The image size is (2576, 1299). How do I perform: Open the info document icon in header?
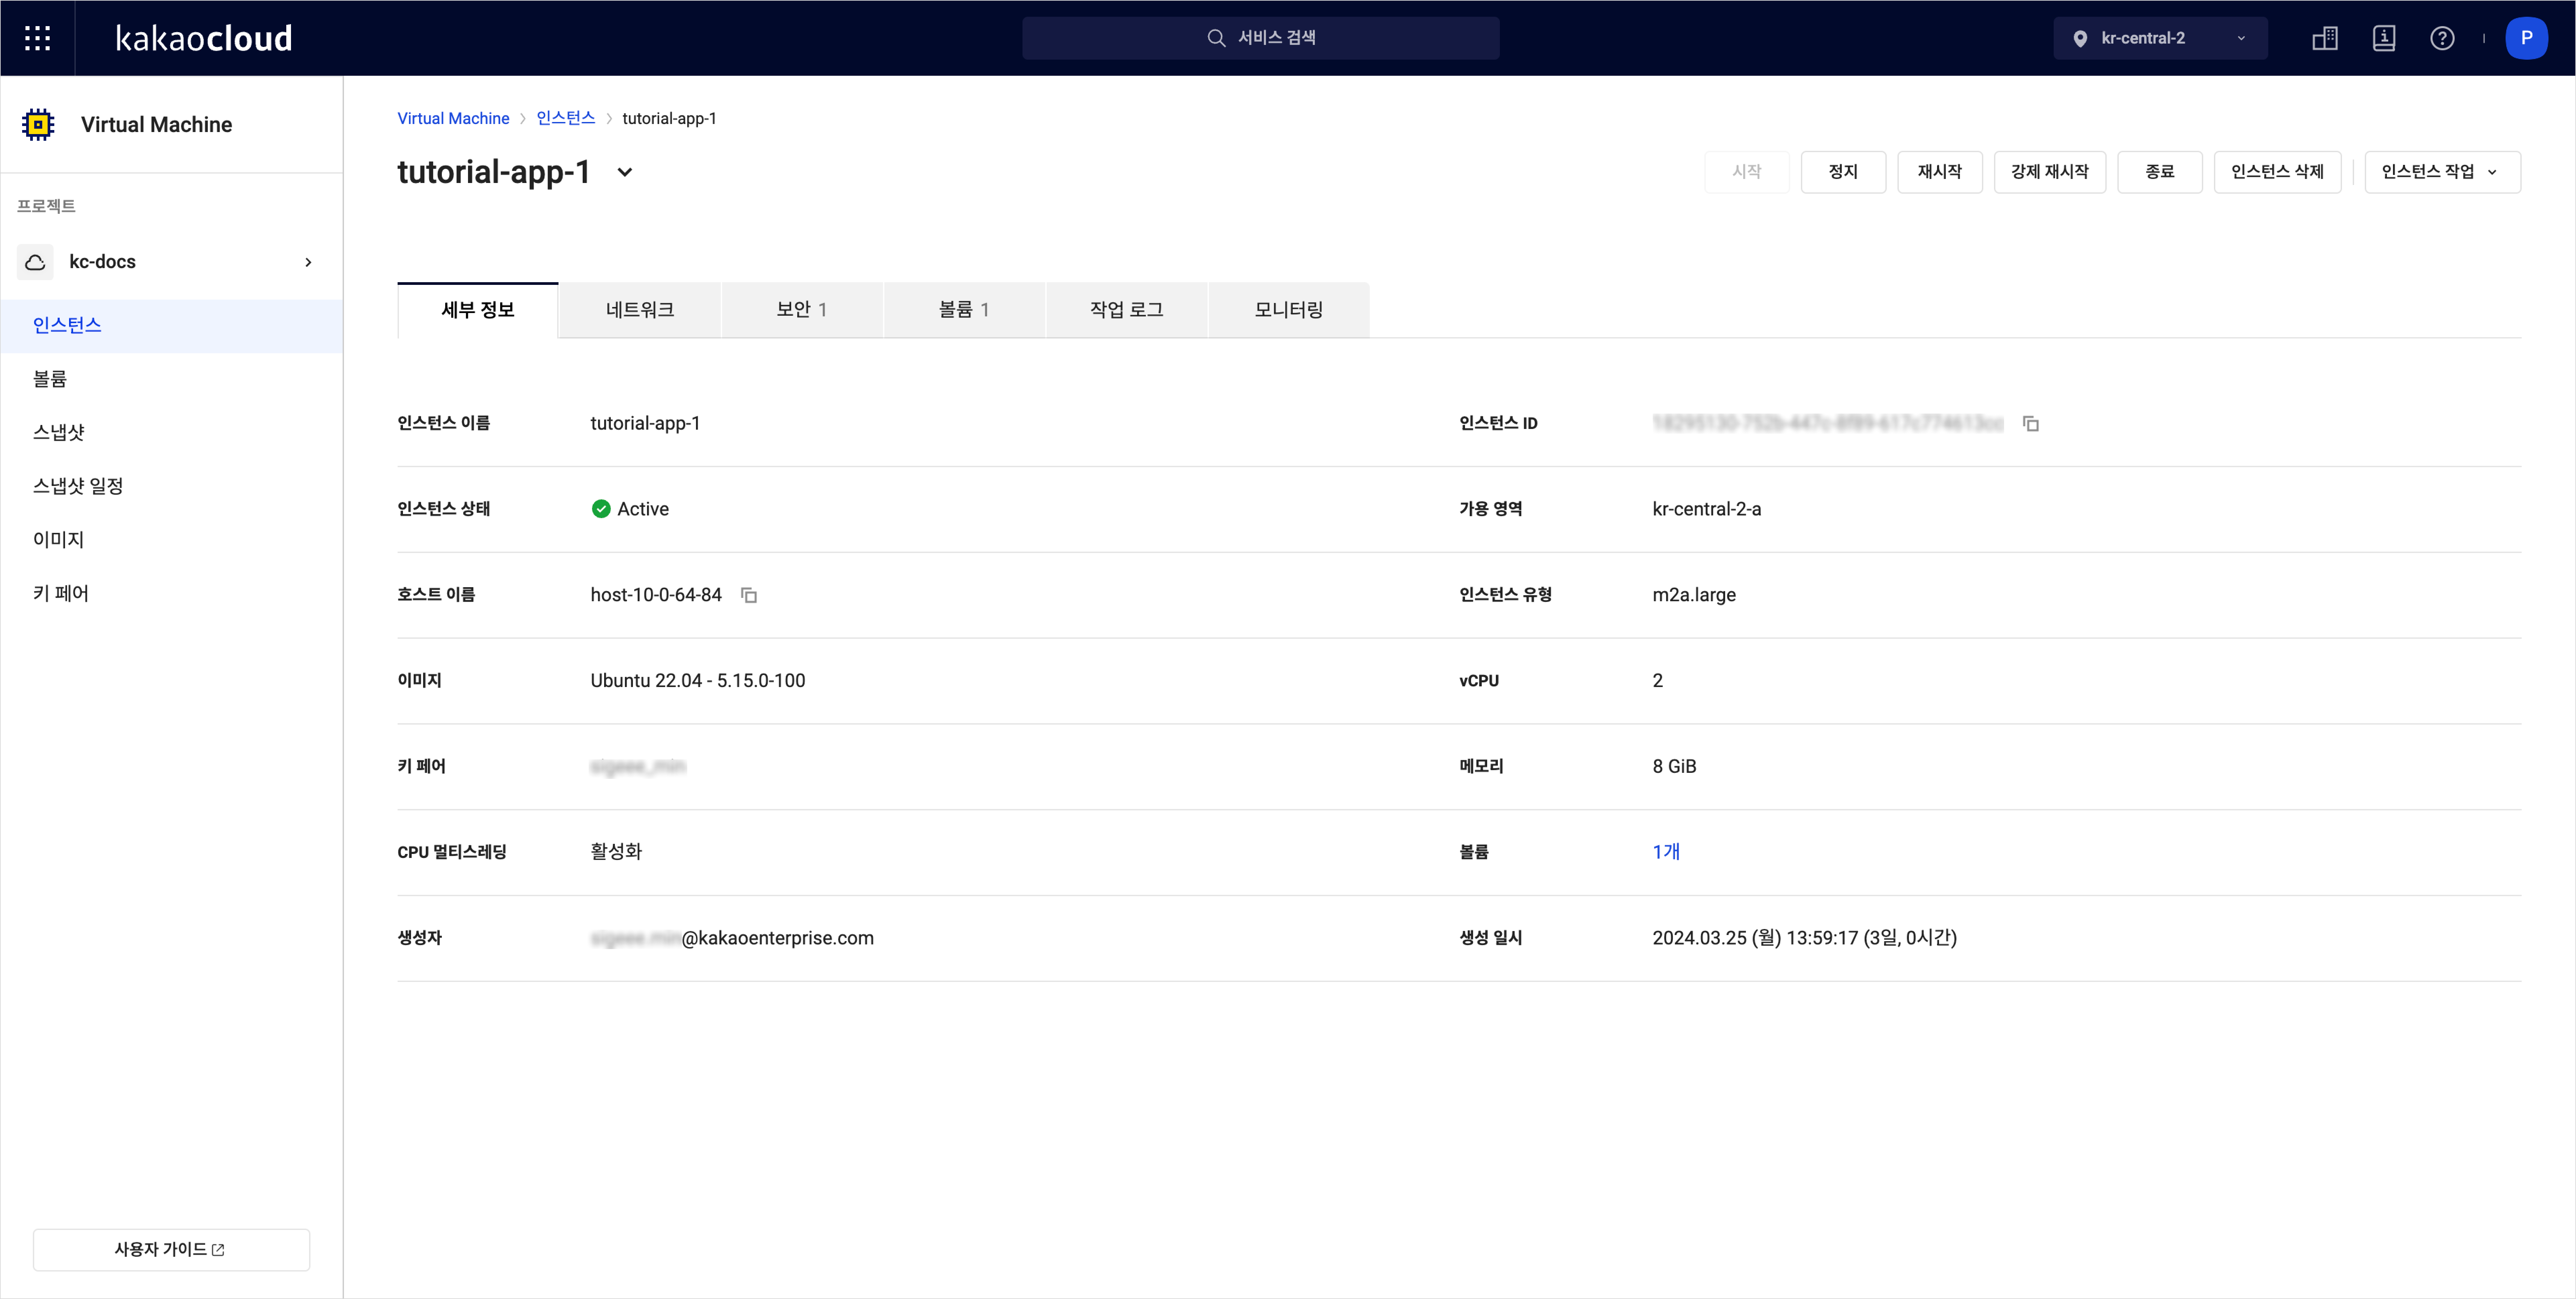click(2384, 38)
